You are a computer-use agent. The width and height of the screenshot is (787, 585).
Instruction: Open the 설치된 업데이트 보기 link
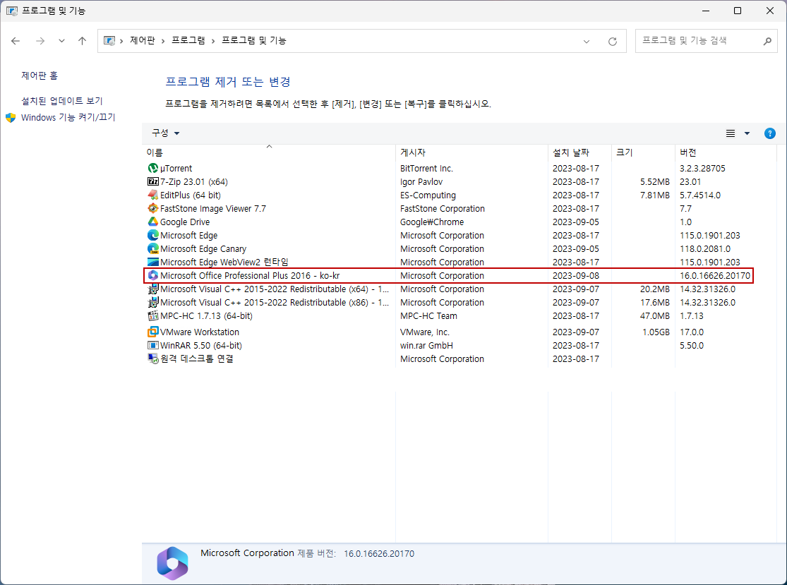click(x=61, y=101)
